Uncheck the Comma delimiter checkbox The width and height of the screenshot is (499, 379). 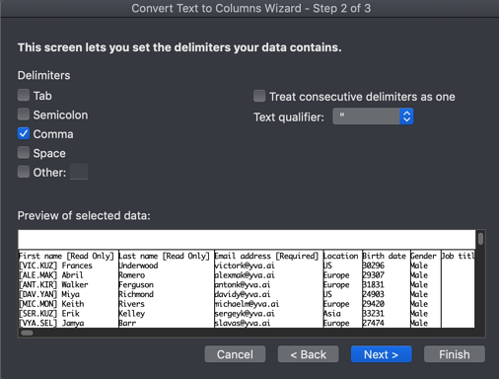coord(24,133)
